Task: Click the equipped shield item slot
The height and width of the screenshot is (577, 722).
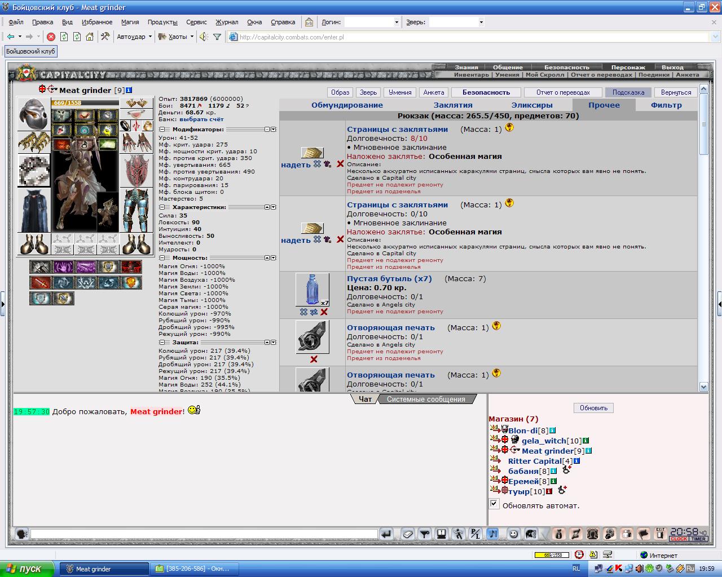Action: pos(136,170)
